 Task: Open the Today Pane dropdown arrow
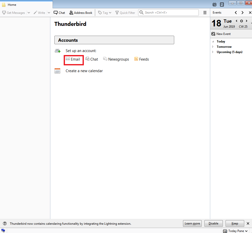coord(246,231)
